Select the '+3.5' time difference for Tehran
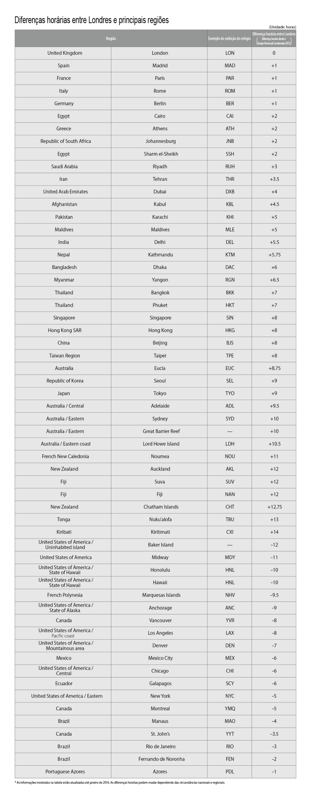This screenshot has height=801, width=311. (274, 179)
